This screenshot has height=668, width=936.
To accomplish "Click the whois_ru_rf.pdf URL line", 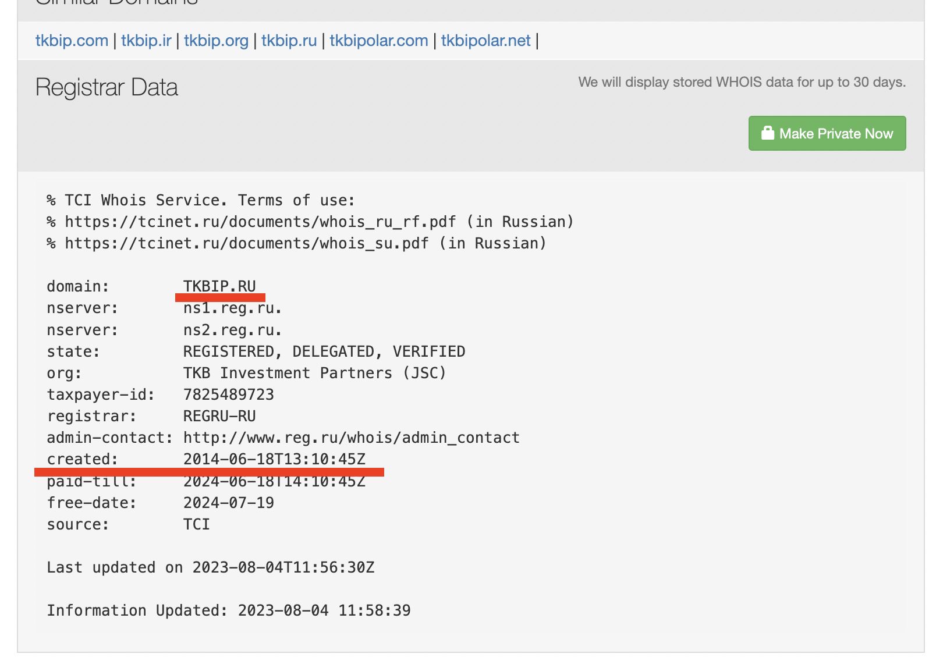I will tap(310, 222).
